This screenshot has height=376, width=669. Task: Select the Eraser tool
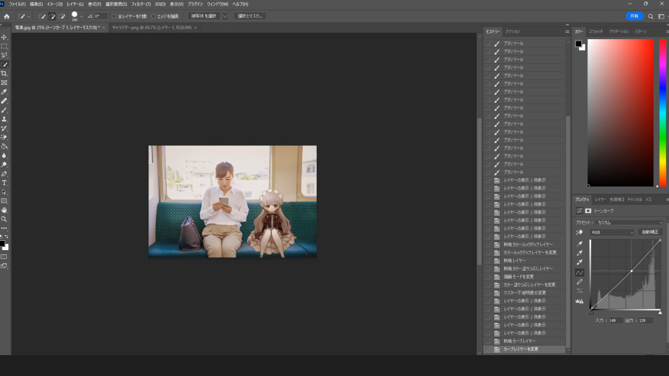pyautogui.click(x=4, y=137)
